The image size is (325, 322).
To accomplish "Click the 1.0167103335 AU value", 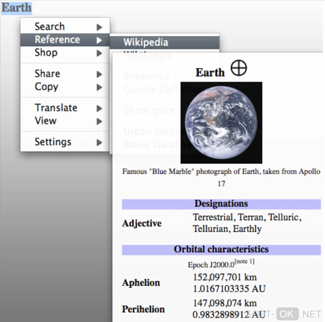I will (229, 288).
